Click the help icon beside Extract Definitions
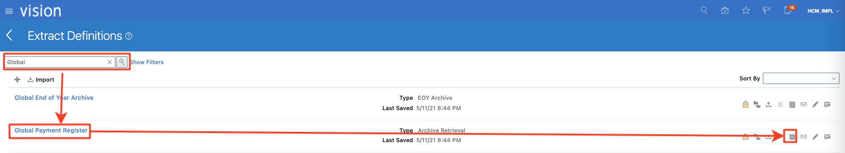Viewport: 845px width, 153px height. [x=129, y=36]
